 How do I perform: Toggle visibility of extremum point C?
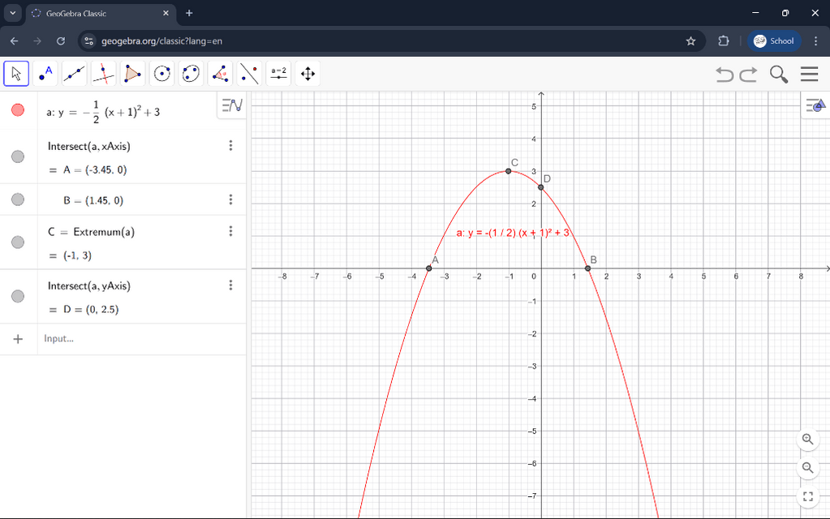point(18,242)
